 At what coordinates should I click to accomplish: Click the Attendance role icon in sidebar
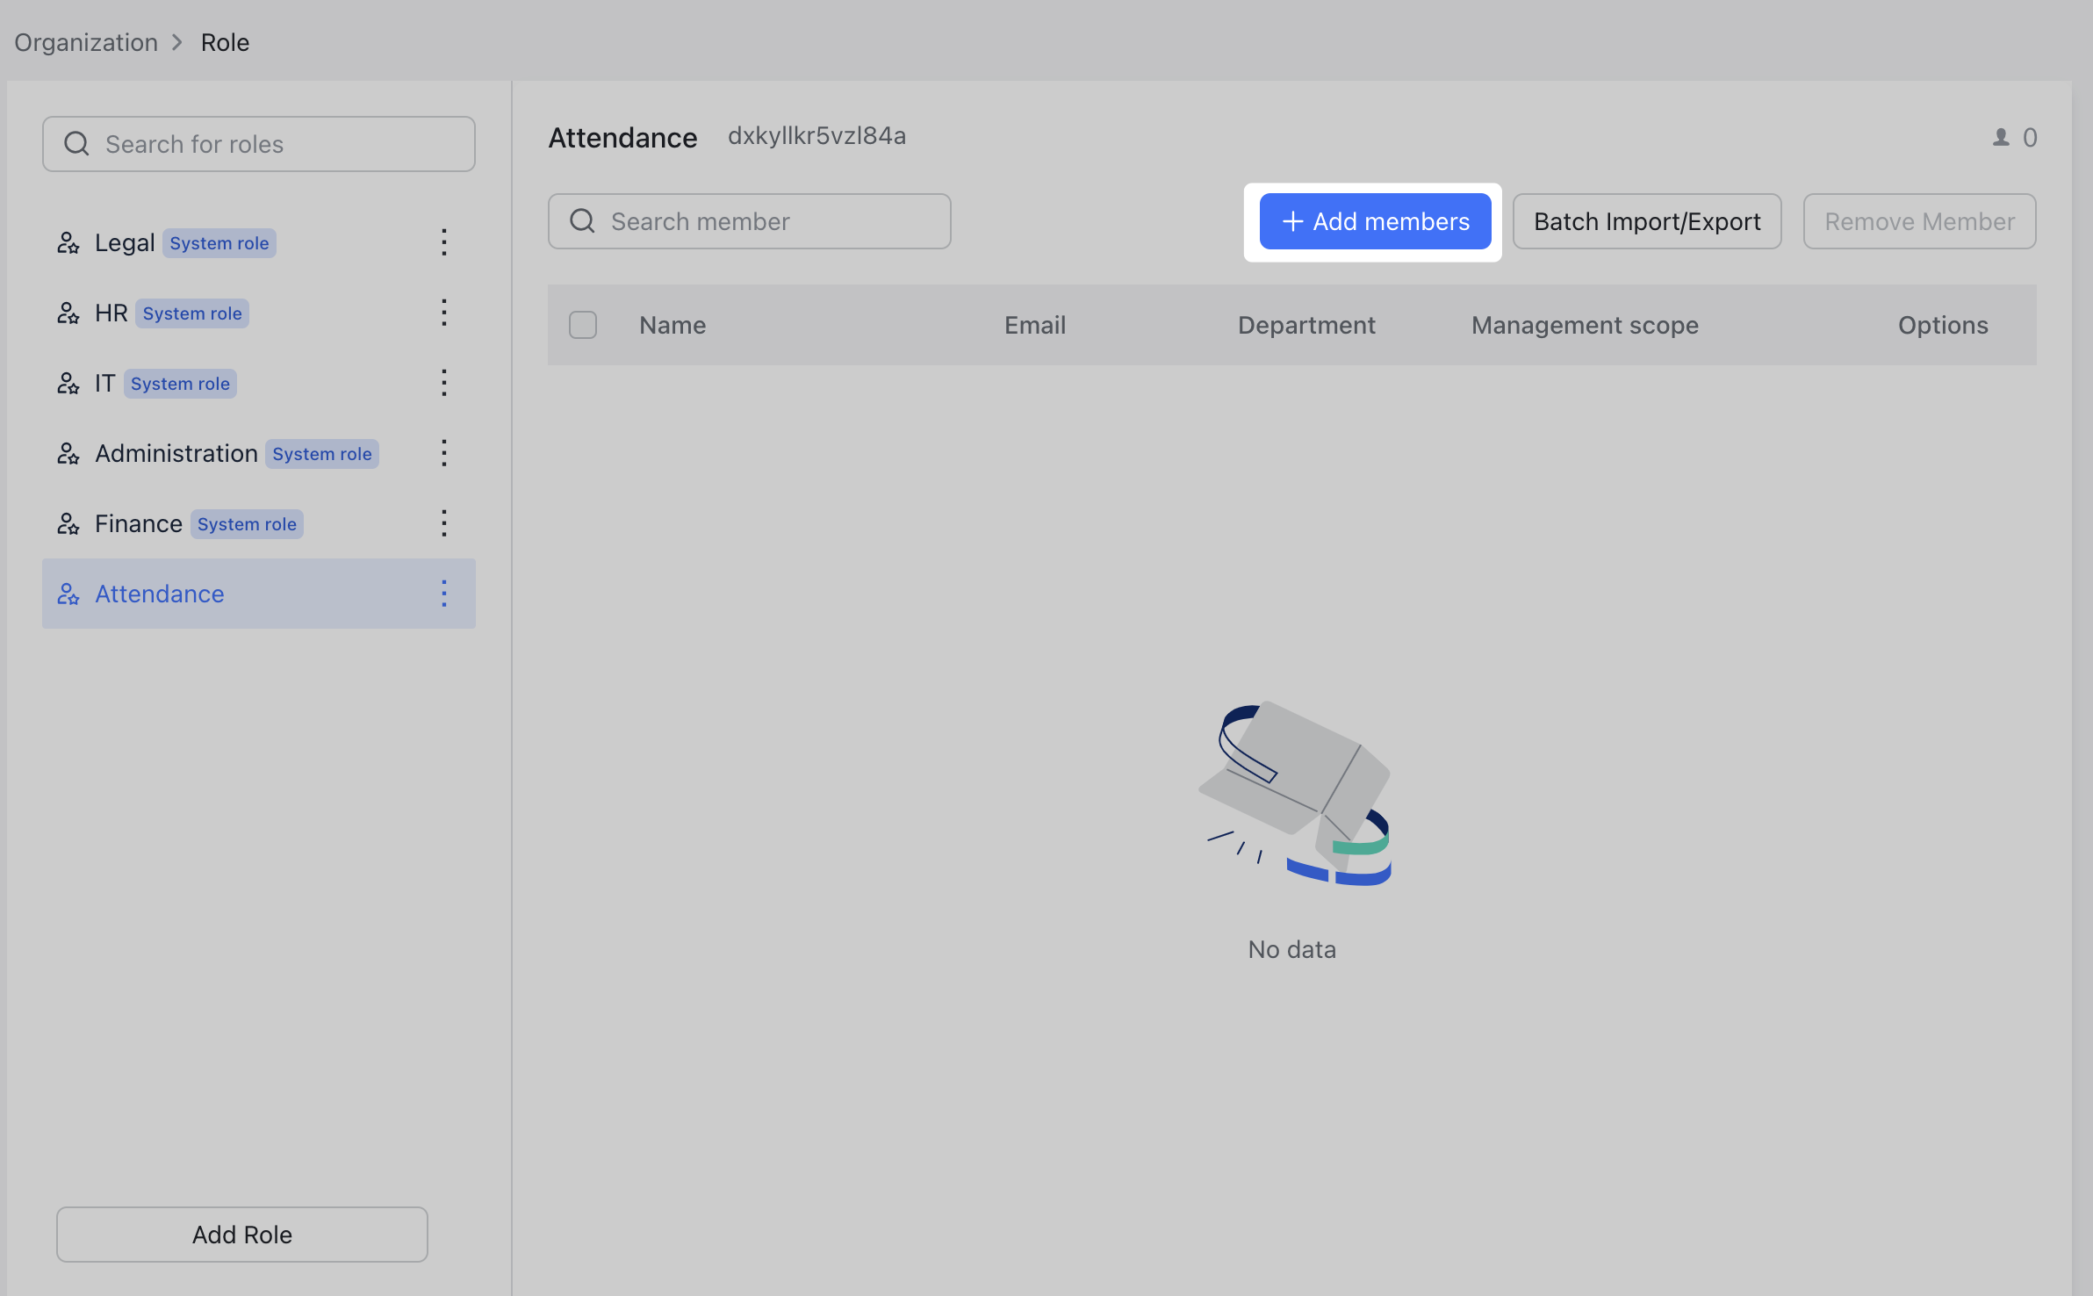coord(68,594)
